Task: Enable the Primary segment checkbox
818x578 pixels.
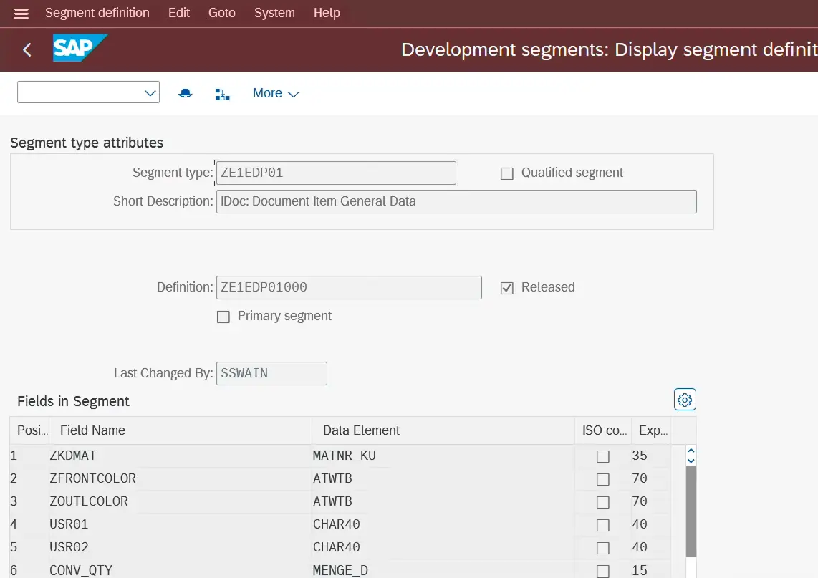Action: pos(223,317)
